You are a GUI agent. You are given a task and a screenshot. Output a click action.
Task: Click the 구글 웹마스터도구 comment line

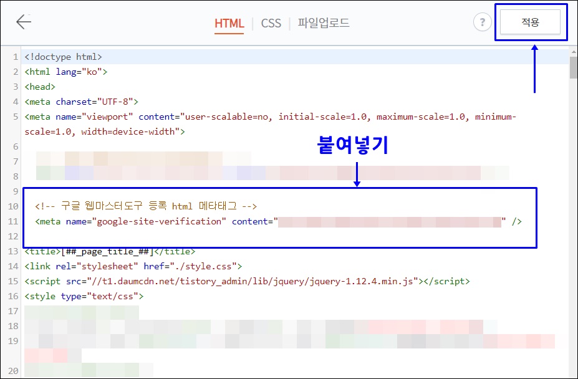[146, 206]
